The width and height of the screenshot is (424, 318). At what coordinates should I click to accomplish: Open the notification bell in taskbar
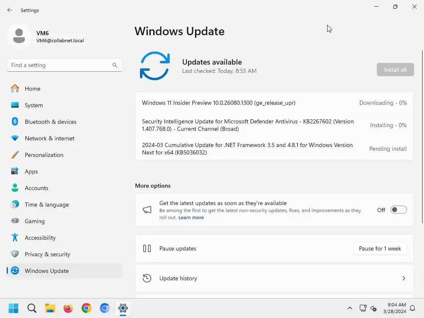(412, 308)
